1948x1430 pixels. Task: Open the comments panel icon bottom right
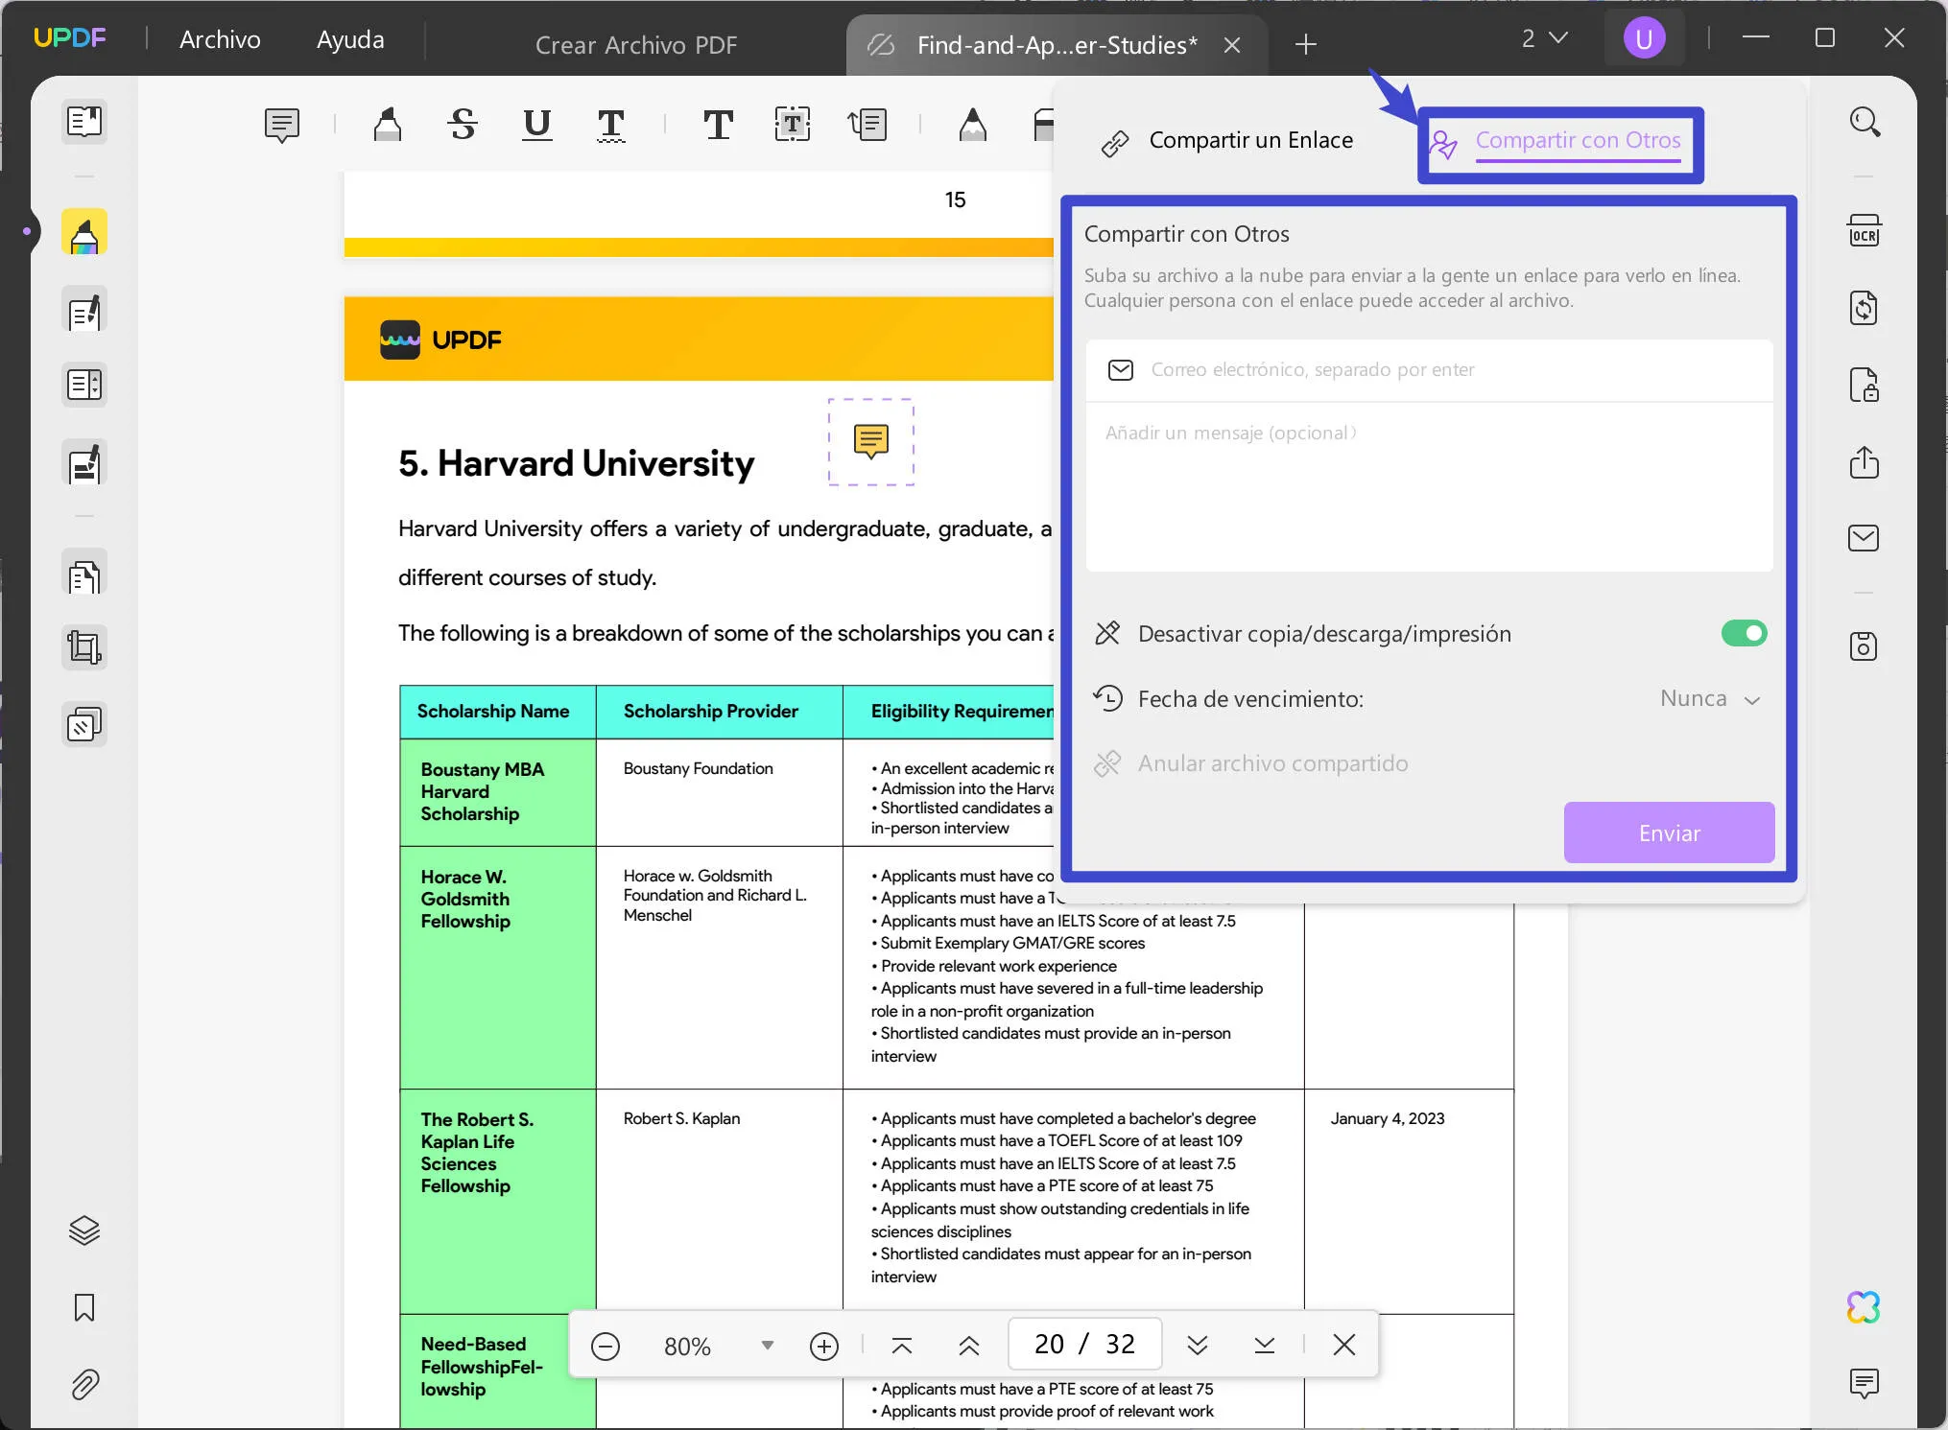pyautogui.click(x=1864, y=1383)
